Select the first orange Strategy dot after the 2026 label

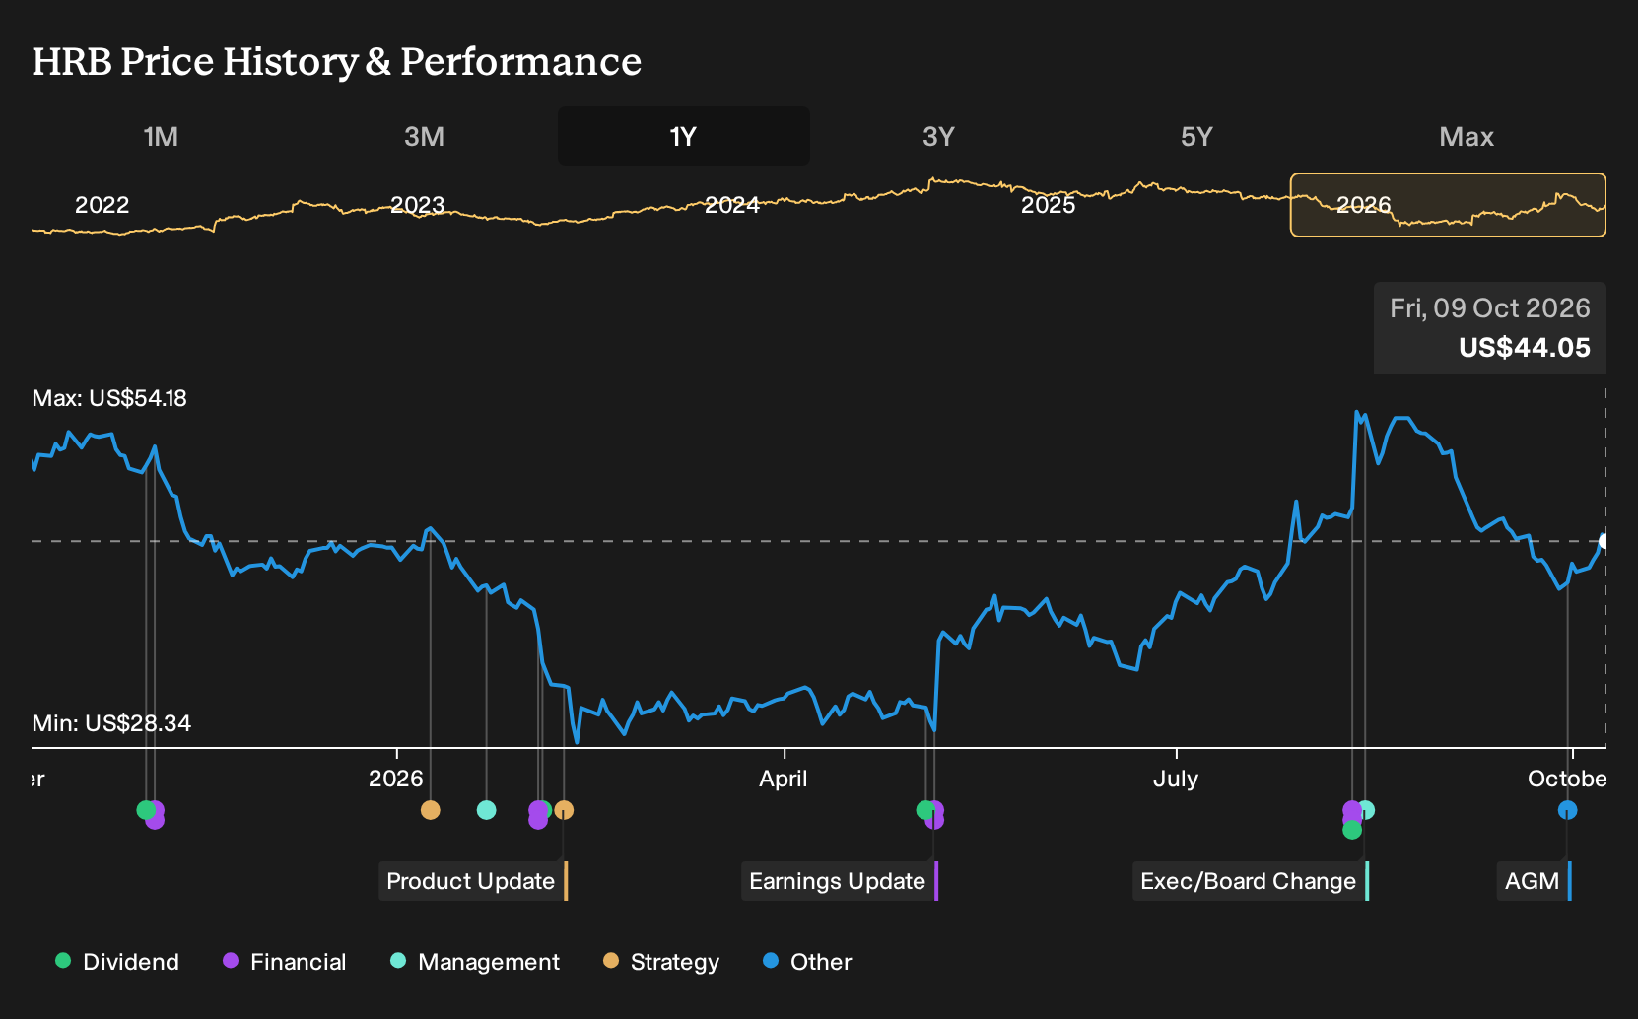click(431, 810)
